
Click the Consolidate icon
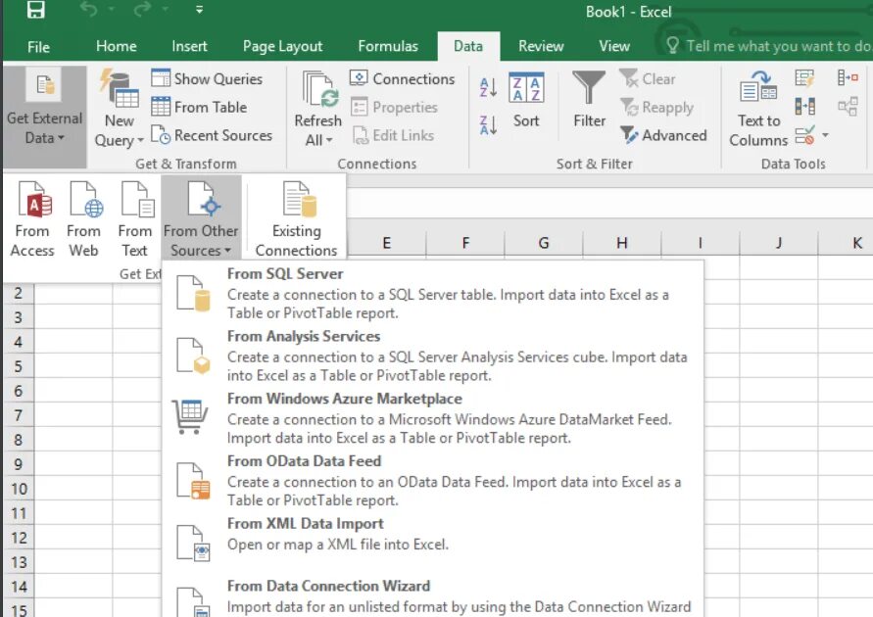(x=848, y=78)
